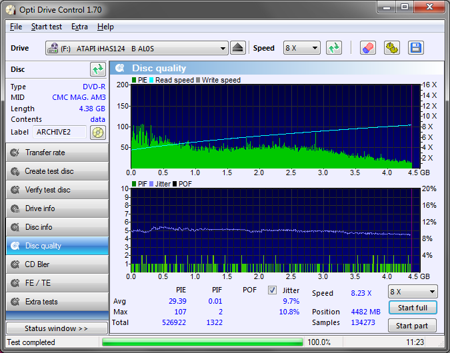Click the FE / TE sidebar icon
Screen dimensions: 450x353
15,283
